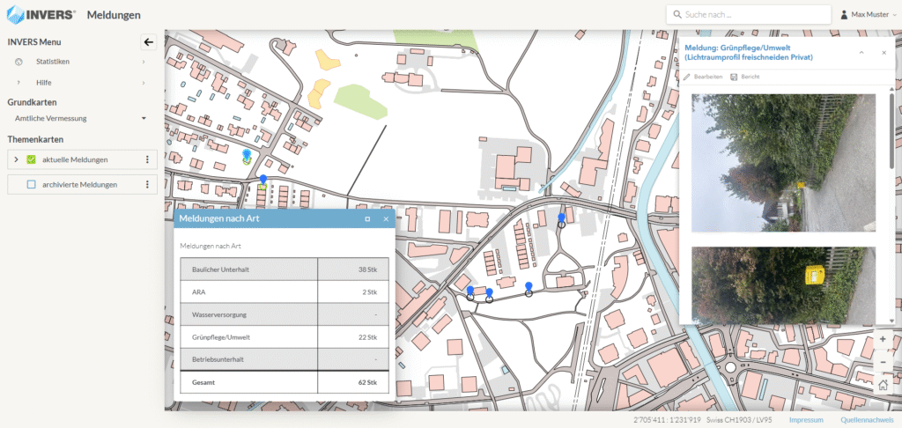This screenshot has height=428, width=902.
Task: Click the Impressum link
Action: click(806, 420)
